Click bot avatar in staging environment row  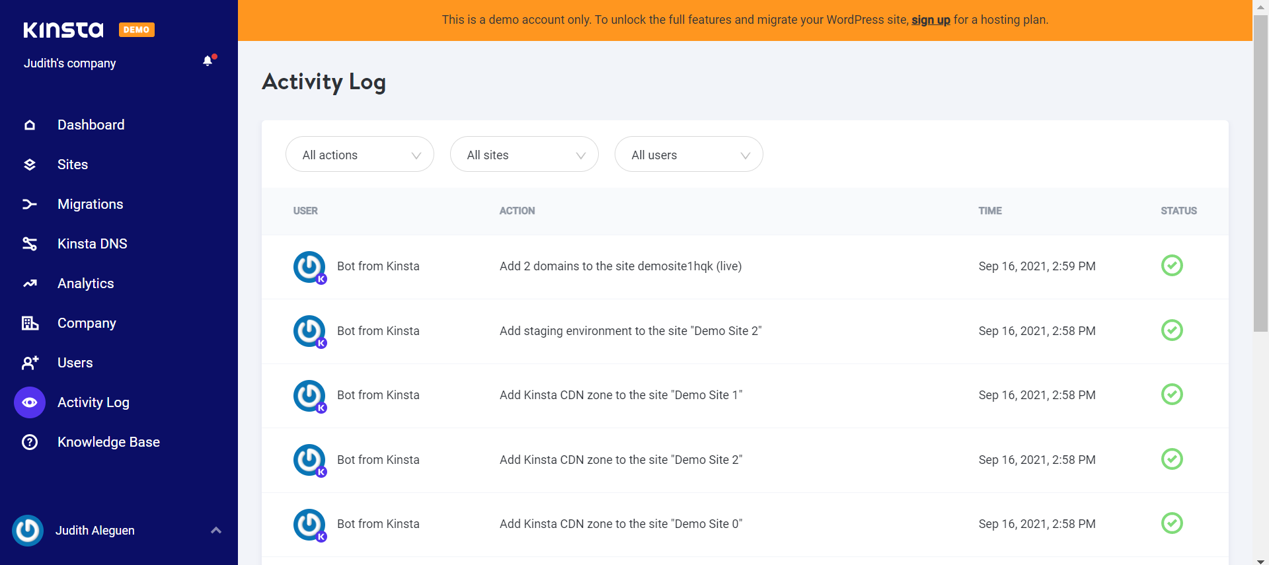tap(309, 331)
